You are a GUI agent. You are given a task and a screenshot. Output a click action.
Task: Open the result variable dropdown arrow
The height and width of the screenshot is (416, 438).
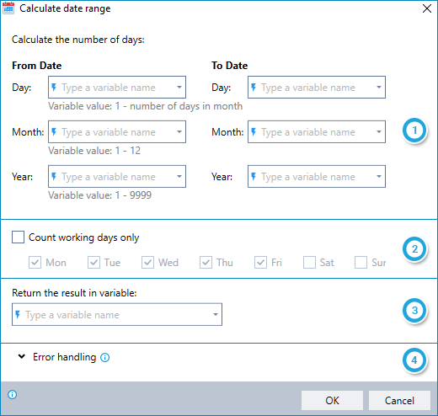click(x=216, y=314)
